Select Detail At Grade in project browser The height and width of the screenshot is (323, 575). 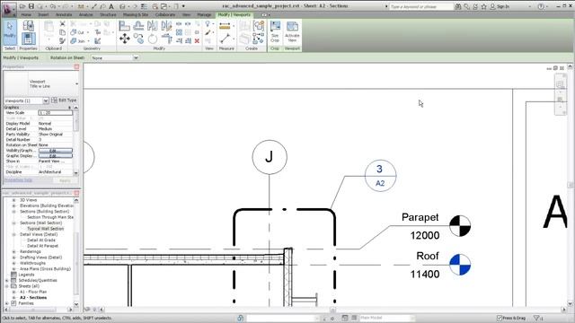[41, 240]
